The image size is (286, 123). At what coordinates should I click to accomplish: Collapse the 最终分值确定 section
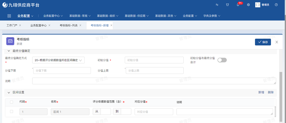9,51
